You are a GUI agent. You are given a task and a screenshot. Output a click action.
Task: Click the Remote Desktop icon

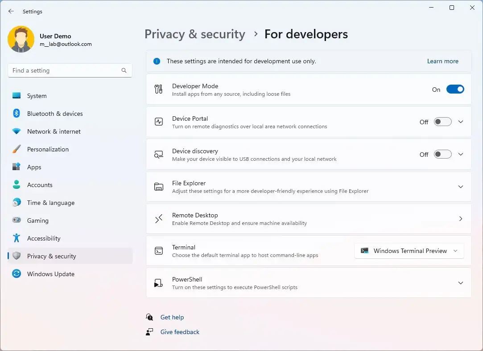coord(158,219)
